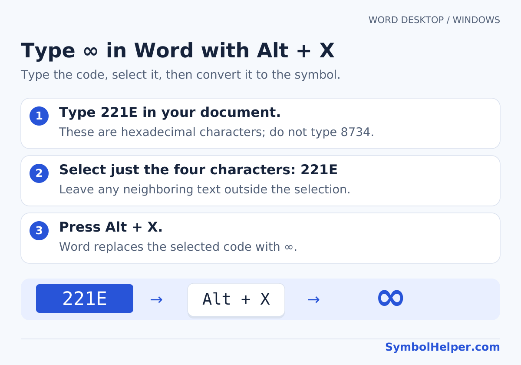Open the SymbolHelper.com link

click(x=442, y=347)
